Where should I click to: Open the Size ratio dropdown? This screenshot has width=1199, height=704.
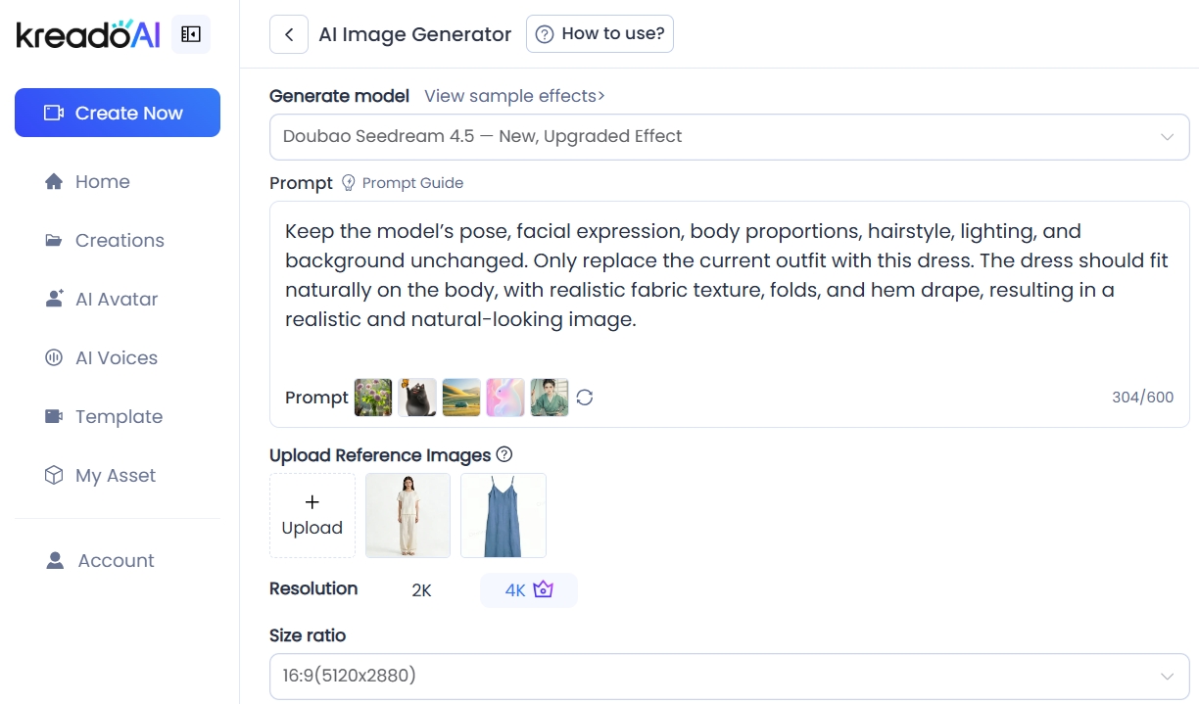coord(729,677)
